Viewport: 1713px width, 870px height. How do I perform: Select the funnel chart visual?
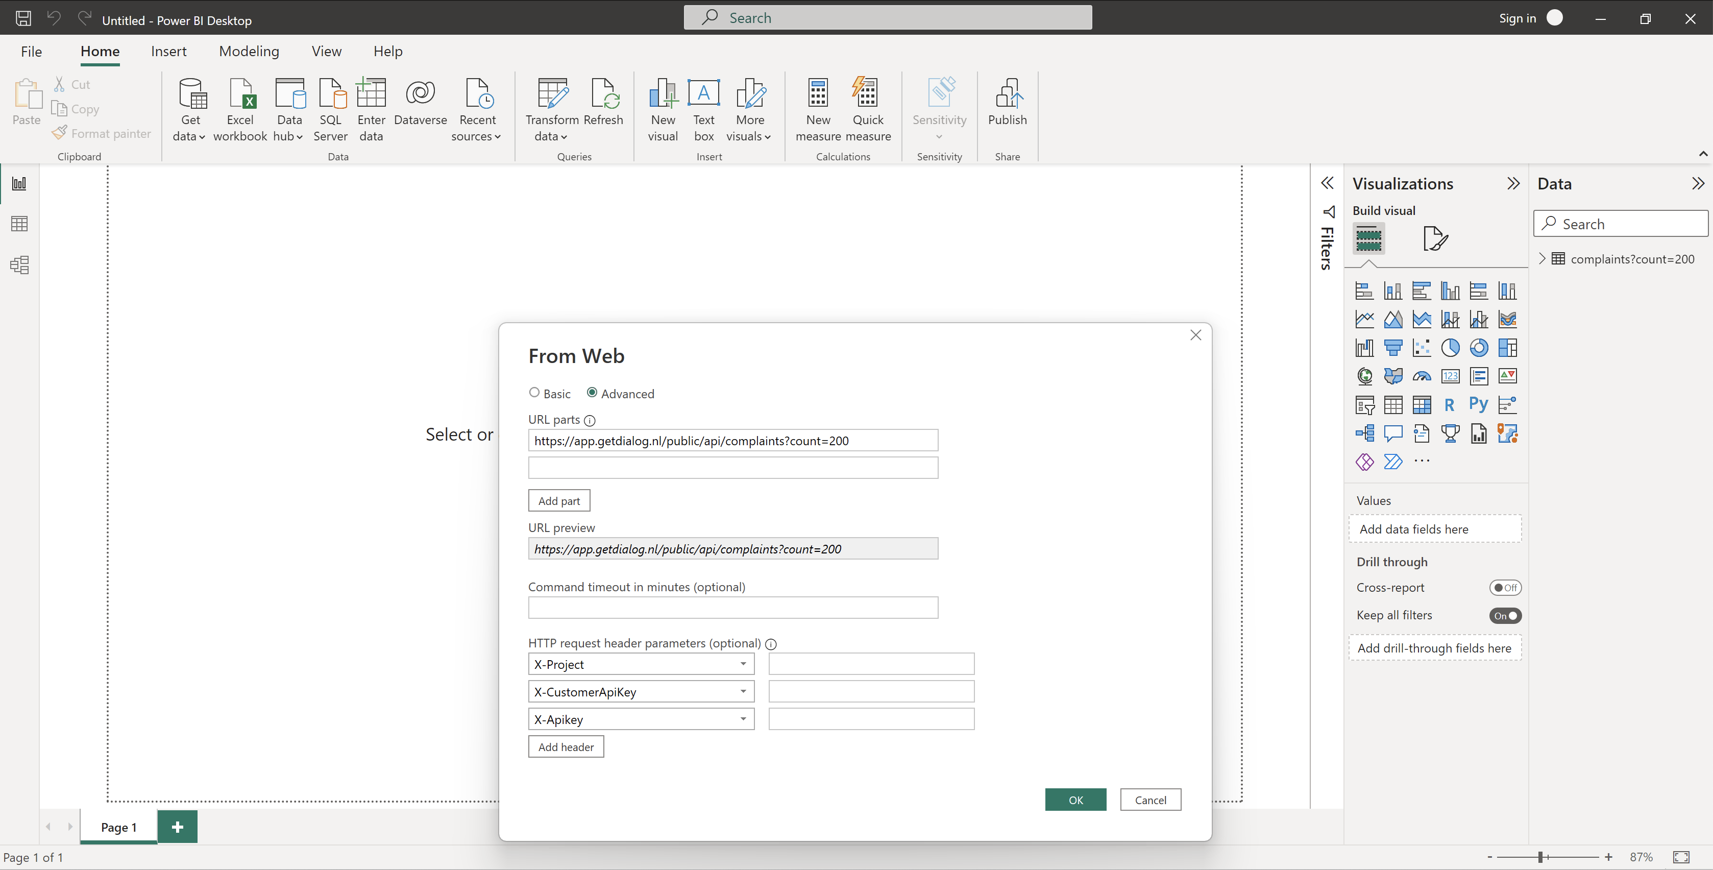point(1393,348)
